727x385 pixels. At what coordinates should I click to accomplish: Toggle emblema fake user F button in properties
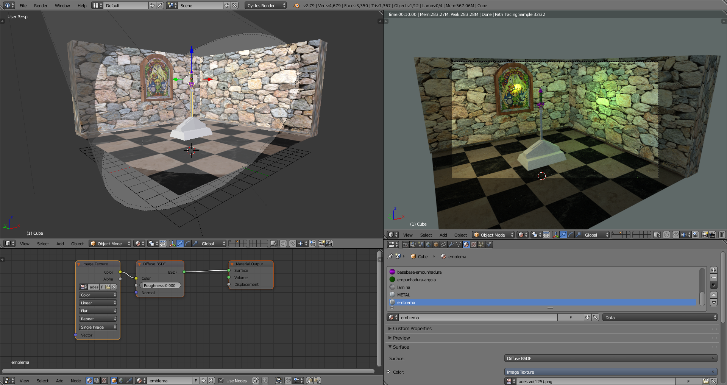570,318
